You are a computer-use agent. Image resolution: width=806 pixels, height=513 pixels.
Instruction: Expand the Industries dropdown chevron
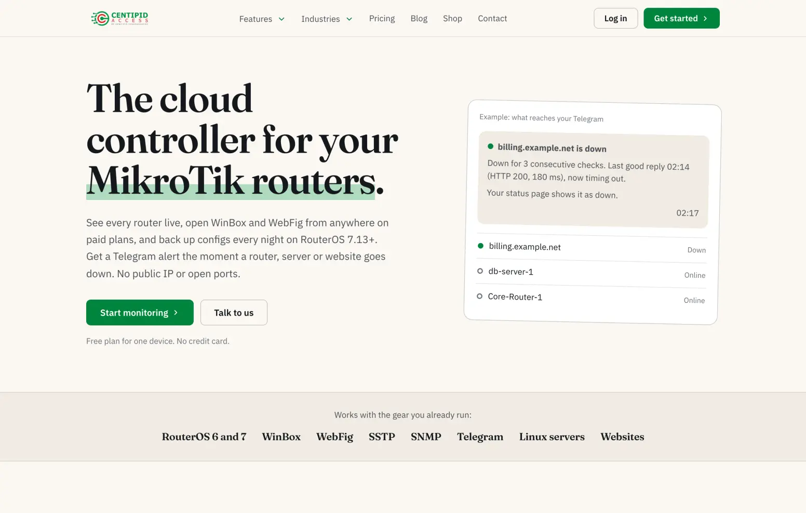click(350, 19)
